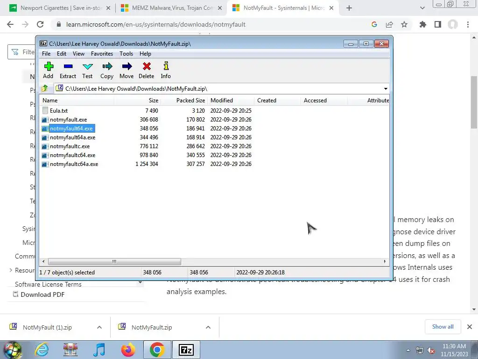The width and height of the screenshot is (478, 359).
Task: Click the muted volume tray icon
Action: tap(431, 351)
